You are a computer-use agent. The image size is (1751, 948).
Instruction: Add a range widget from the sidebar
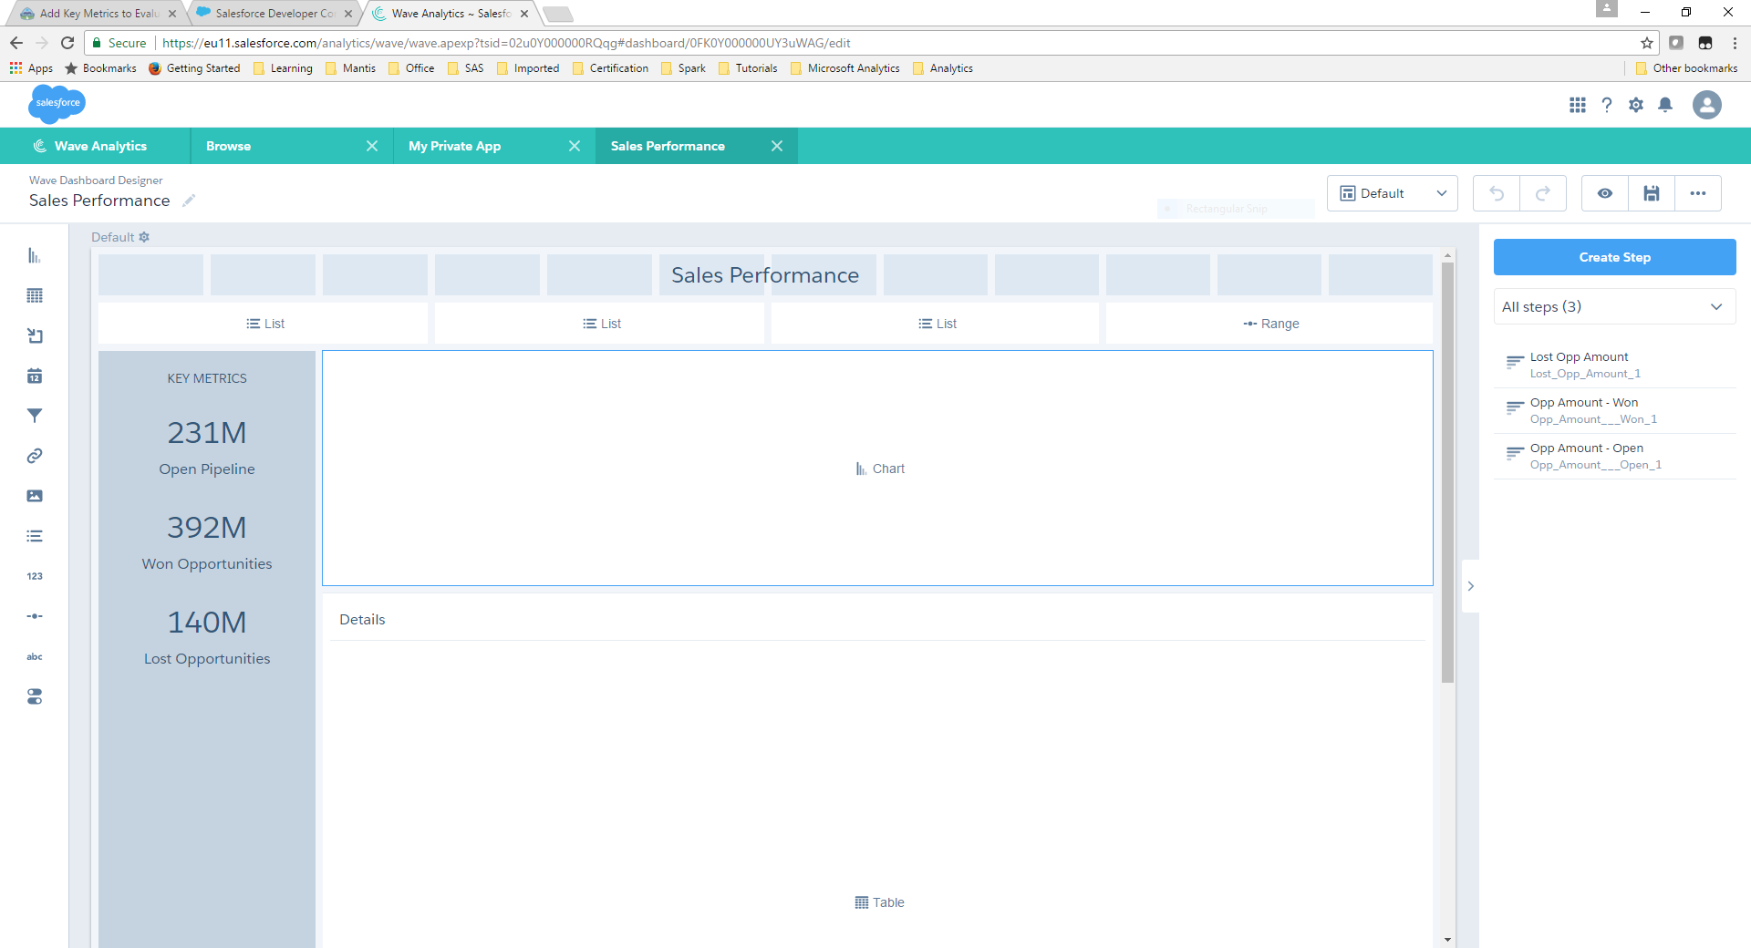point(35,616)
